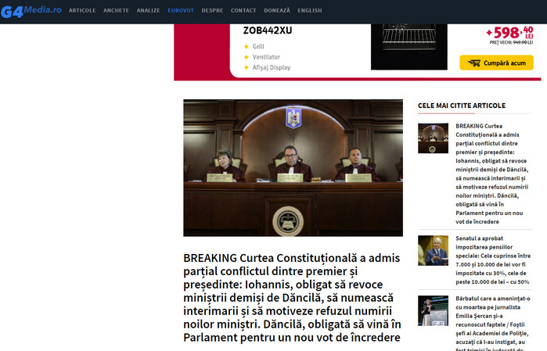The image size is (547, 351).
Task: Click the G4Media.ro logo
Action: tap(31, 11)
